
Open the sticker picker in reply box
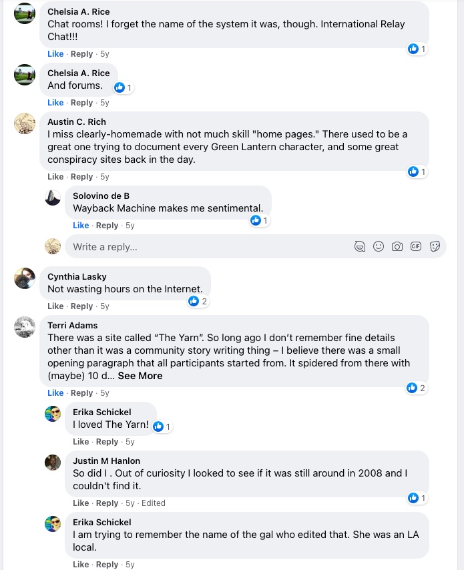435,246
